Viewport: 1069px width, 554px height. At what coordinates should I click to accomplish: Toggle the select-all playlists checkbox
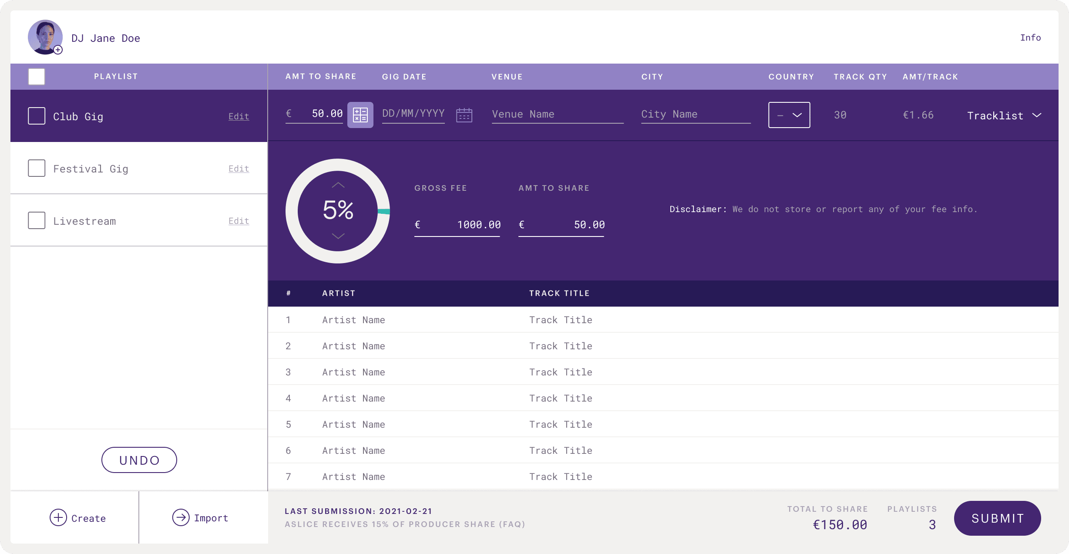[37, 77]
